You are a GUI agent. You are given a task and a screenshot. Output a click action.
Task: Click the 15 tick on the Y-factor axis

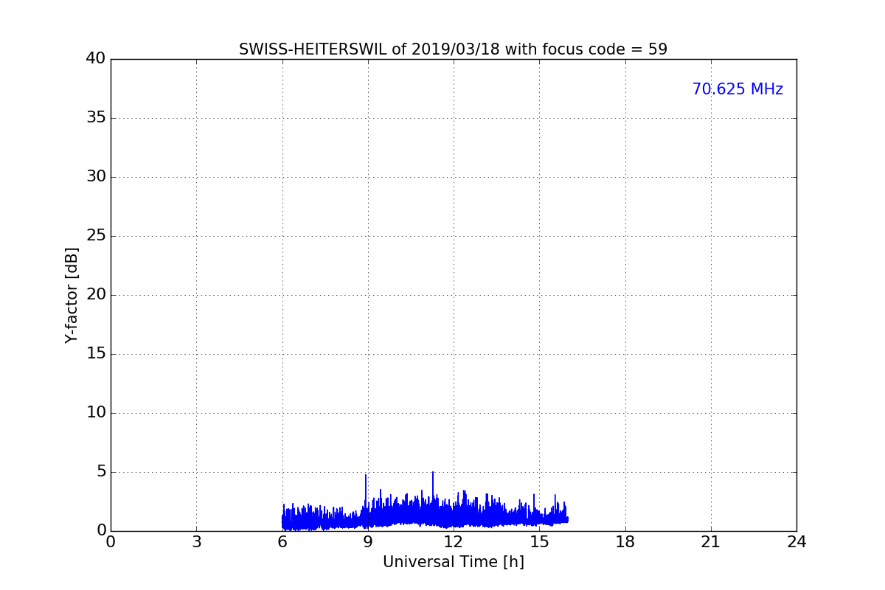click(96, 354)
